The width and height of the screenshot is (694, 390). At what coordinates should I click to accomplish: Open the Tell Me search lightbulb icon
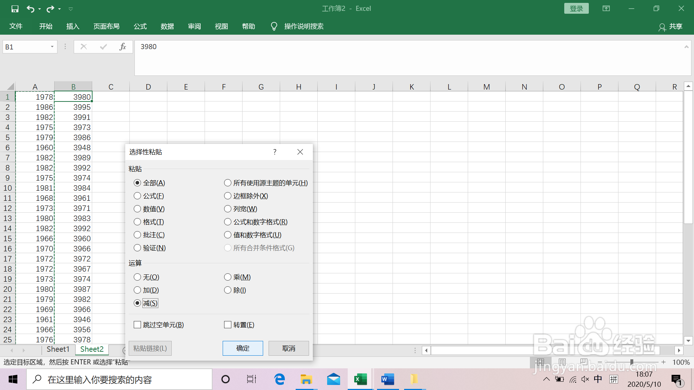pos(274,26)
